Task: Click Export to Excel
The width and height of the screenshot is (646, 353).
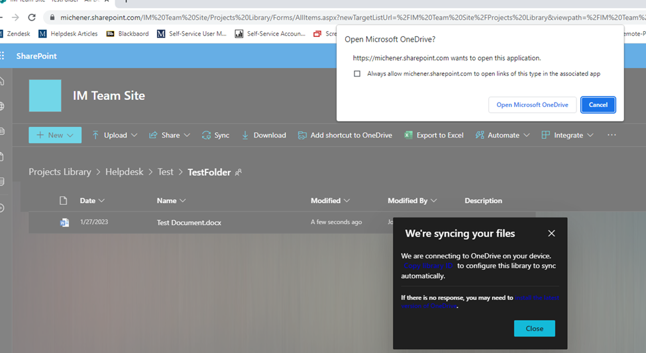Action: [x=434, y=136]
